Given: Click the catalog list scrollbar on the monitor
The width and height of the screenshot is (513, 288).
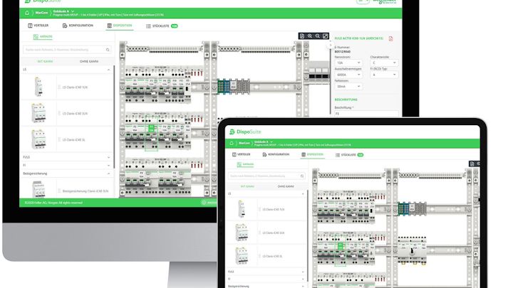Looking at the screenshot, I should [x=114, y=117].
